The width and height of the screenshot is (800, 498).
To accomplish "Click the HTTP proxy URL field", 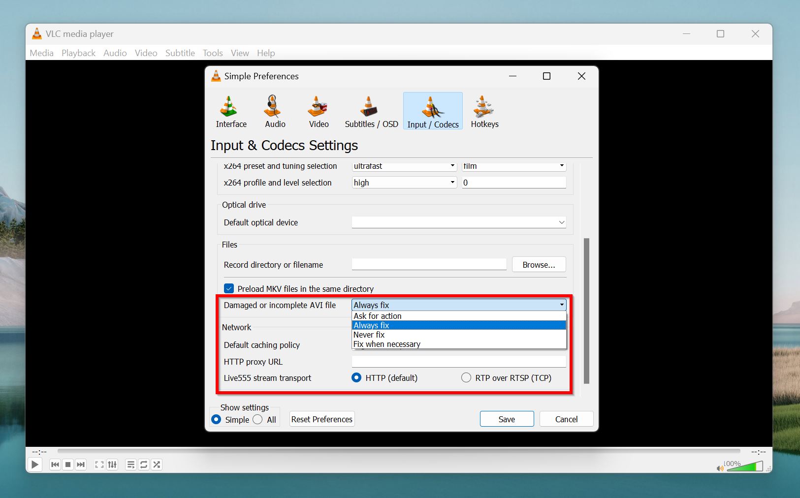I will click(459, 362).
